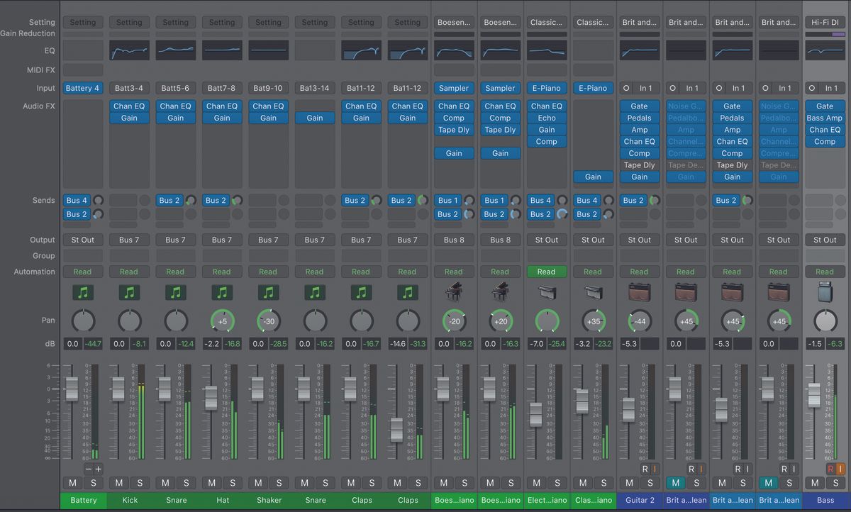
Task: Click the electric piano icon on Elect...iano channel
Action: tap(547, 291)
